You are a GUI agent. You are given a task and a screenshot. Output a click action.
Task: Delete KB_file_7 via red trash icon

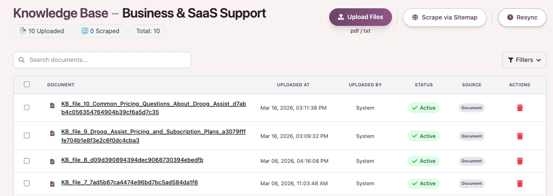519,183
